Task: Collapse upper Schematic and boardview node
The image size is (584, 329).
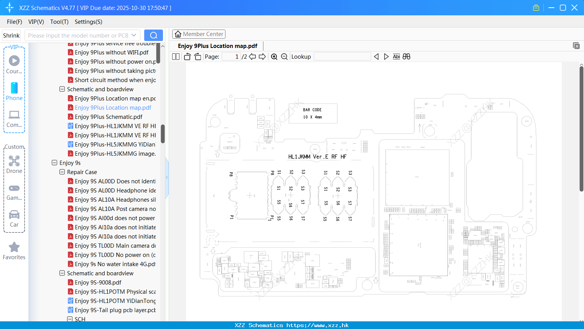Action: (x=62, y=89)
